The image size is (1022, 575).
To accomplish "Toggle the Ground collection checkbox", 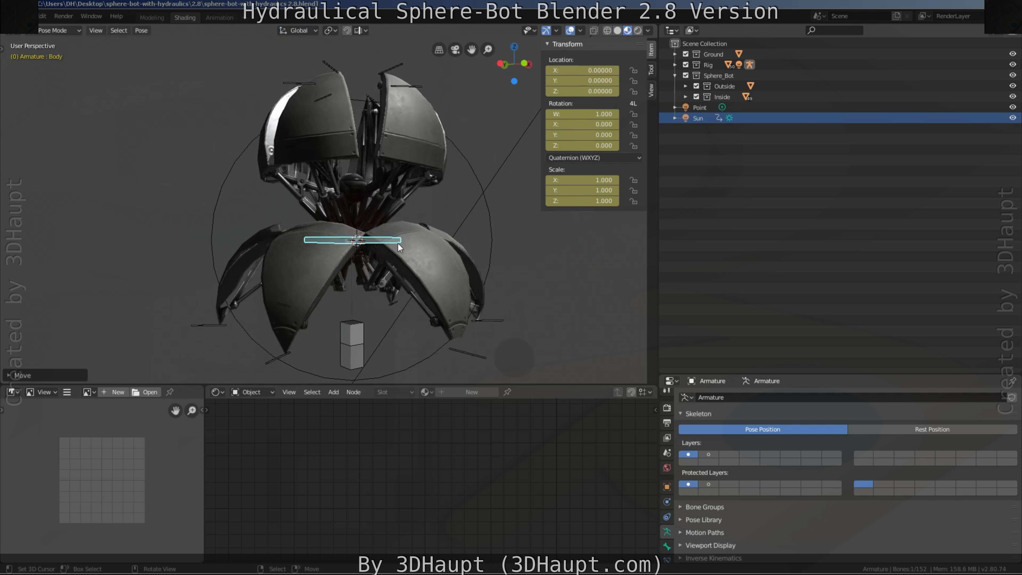I will tap(686, 54).
